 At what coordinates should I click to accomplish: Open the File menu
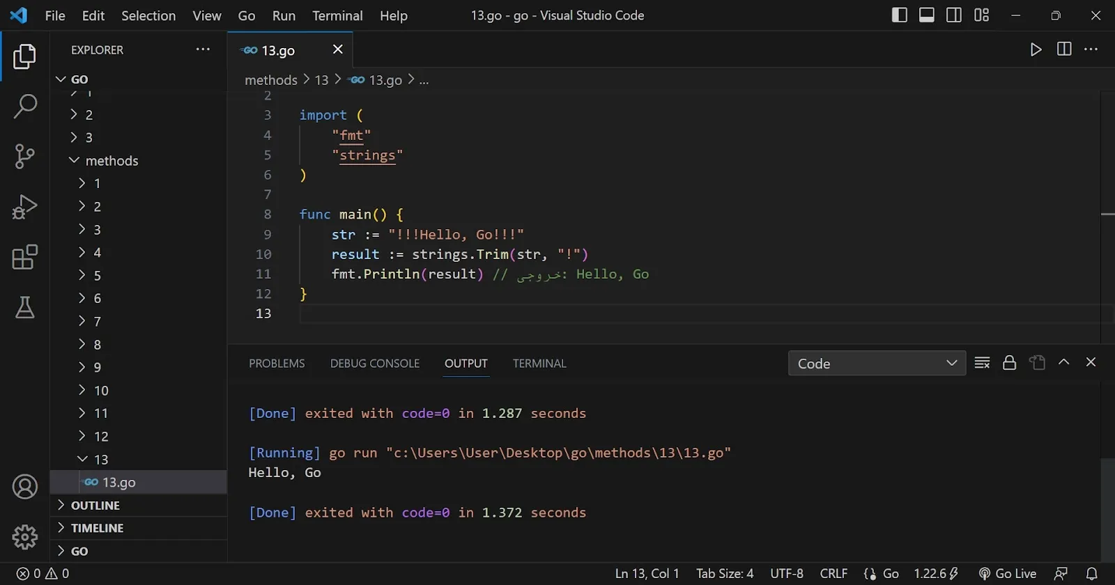(55, 15)
